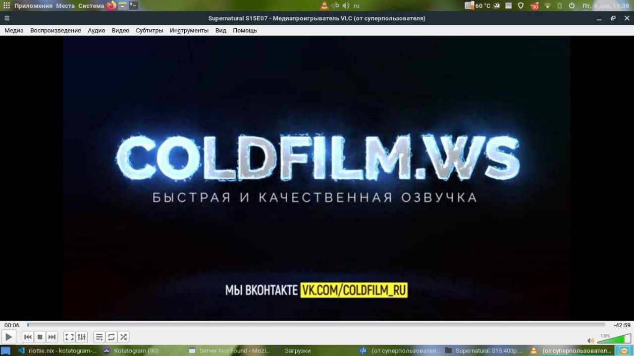Screen dimensions: 634x356
Task: Skip to the previous media item
Action: coord(28,337)
